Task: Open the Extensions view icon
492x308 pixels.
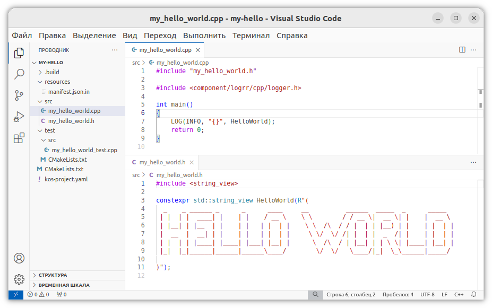Action: (x=19, y=138)
